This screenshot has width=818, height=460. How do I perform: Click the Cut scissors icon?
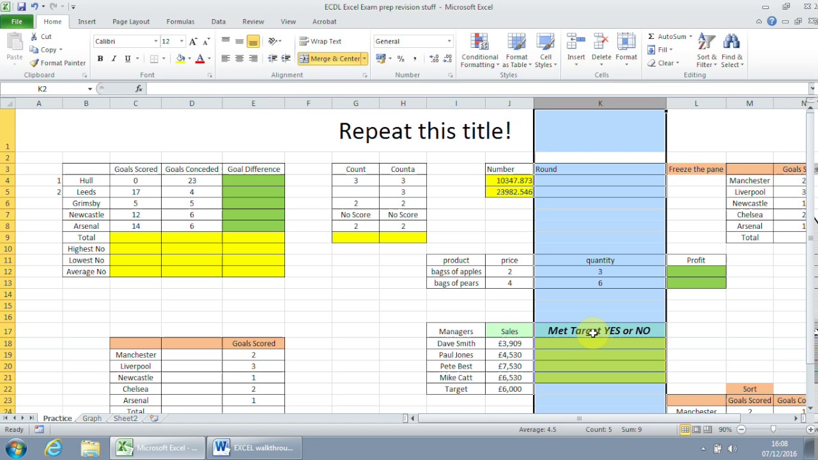click(35, 36)
